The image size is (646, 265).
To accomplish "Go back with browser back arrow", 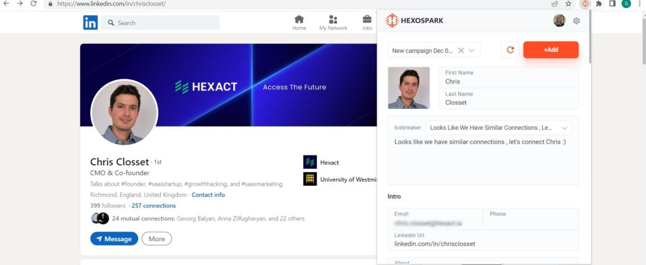I will [6, 4].
